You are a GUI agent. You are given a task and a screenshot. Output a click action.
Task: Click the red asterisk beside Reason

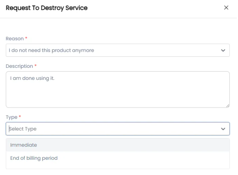pos(26,38)
